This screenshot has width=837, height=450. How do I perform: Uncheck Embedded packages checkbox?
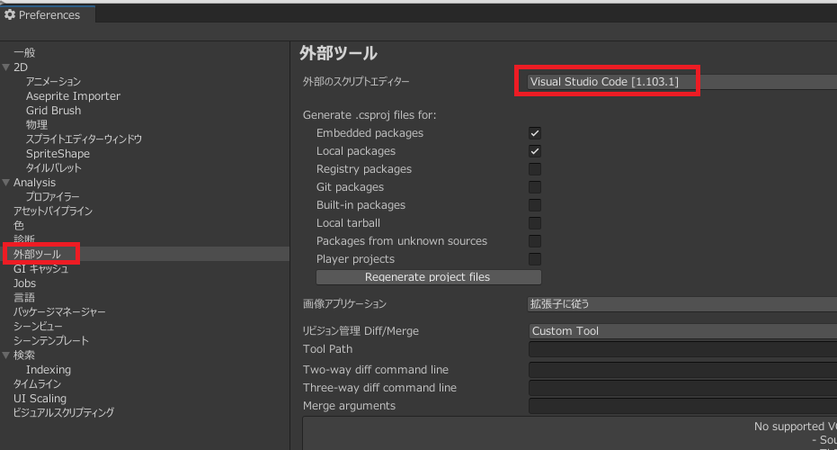coord(534,133)
